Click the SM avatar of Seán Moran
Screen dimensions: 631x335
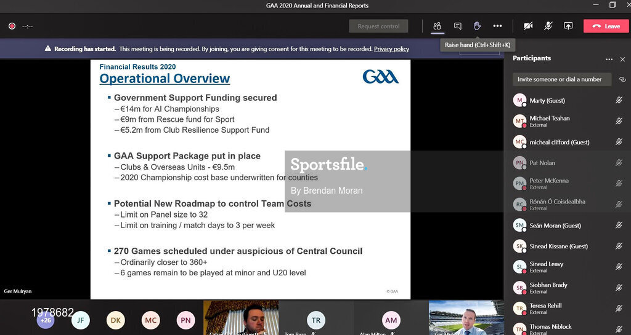(519, 226)
